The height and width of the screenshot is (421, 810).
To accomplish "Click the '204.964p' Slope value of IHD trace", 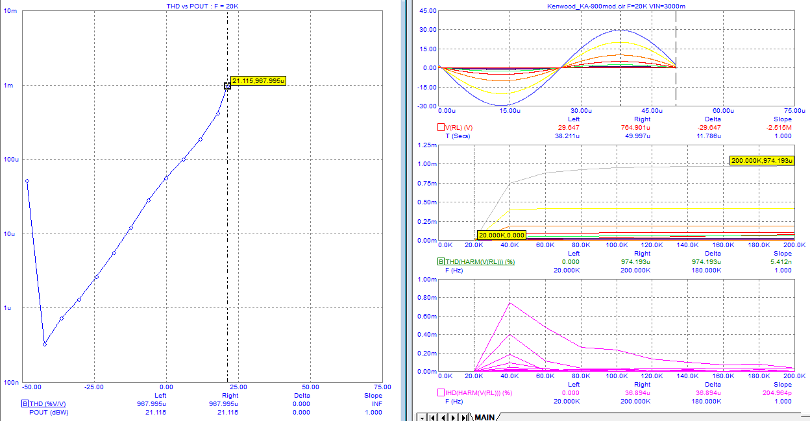I will (777, 392).
